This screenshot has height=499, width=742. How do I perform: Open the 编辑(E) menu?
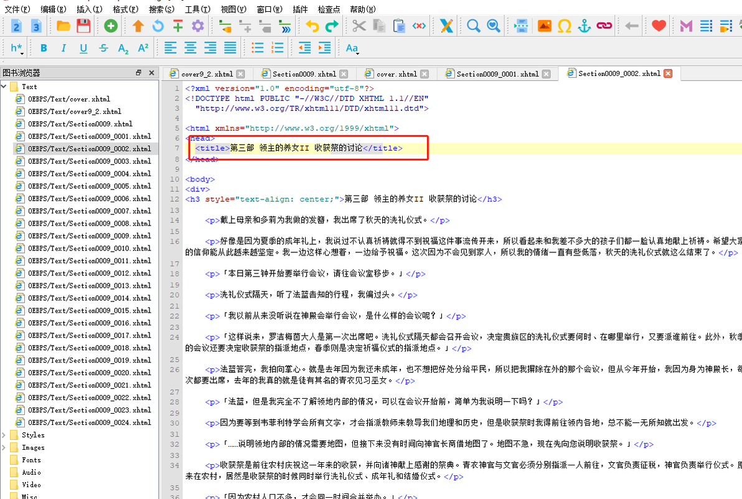pos(53,9)
